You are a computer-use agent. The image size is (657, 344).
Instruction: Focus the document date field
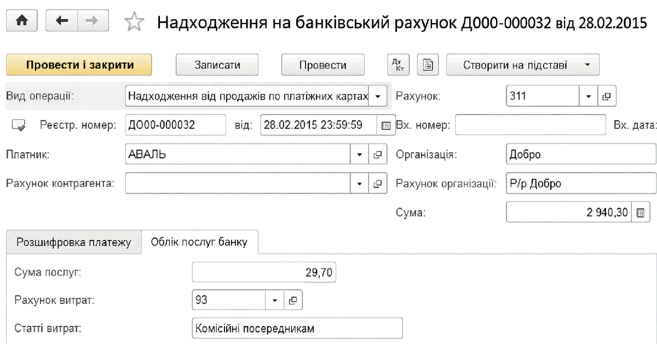319,125
